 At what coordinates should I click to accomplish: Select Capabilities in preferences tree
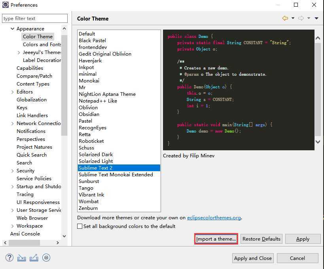pos(30,68)
